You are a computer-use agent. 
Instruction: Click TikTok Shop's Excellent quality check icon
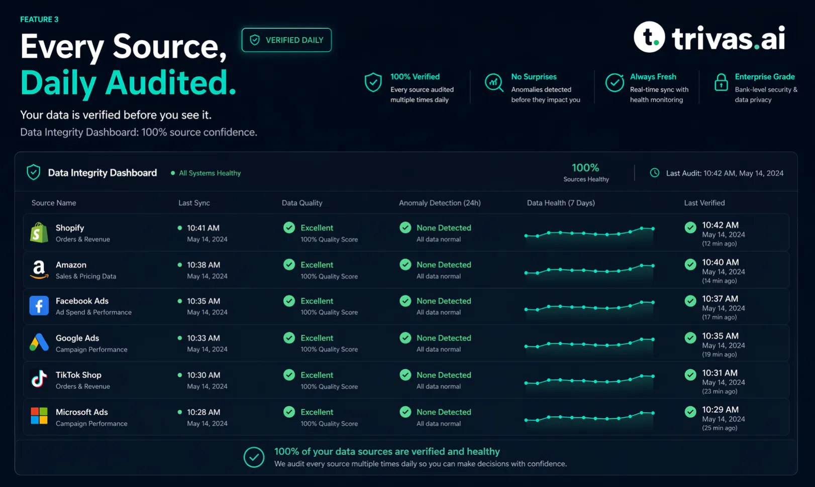tap(289, 375)
